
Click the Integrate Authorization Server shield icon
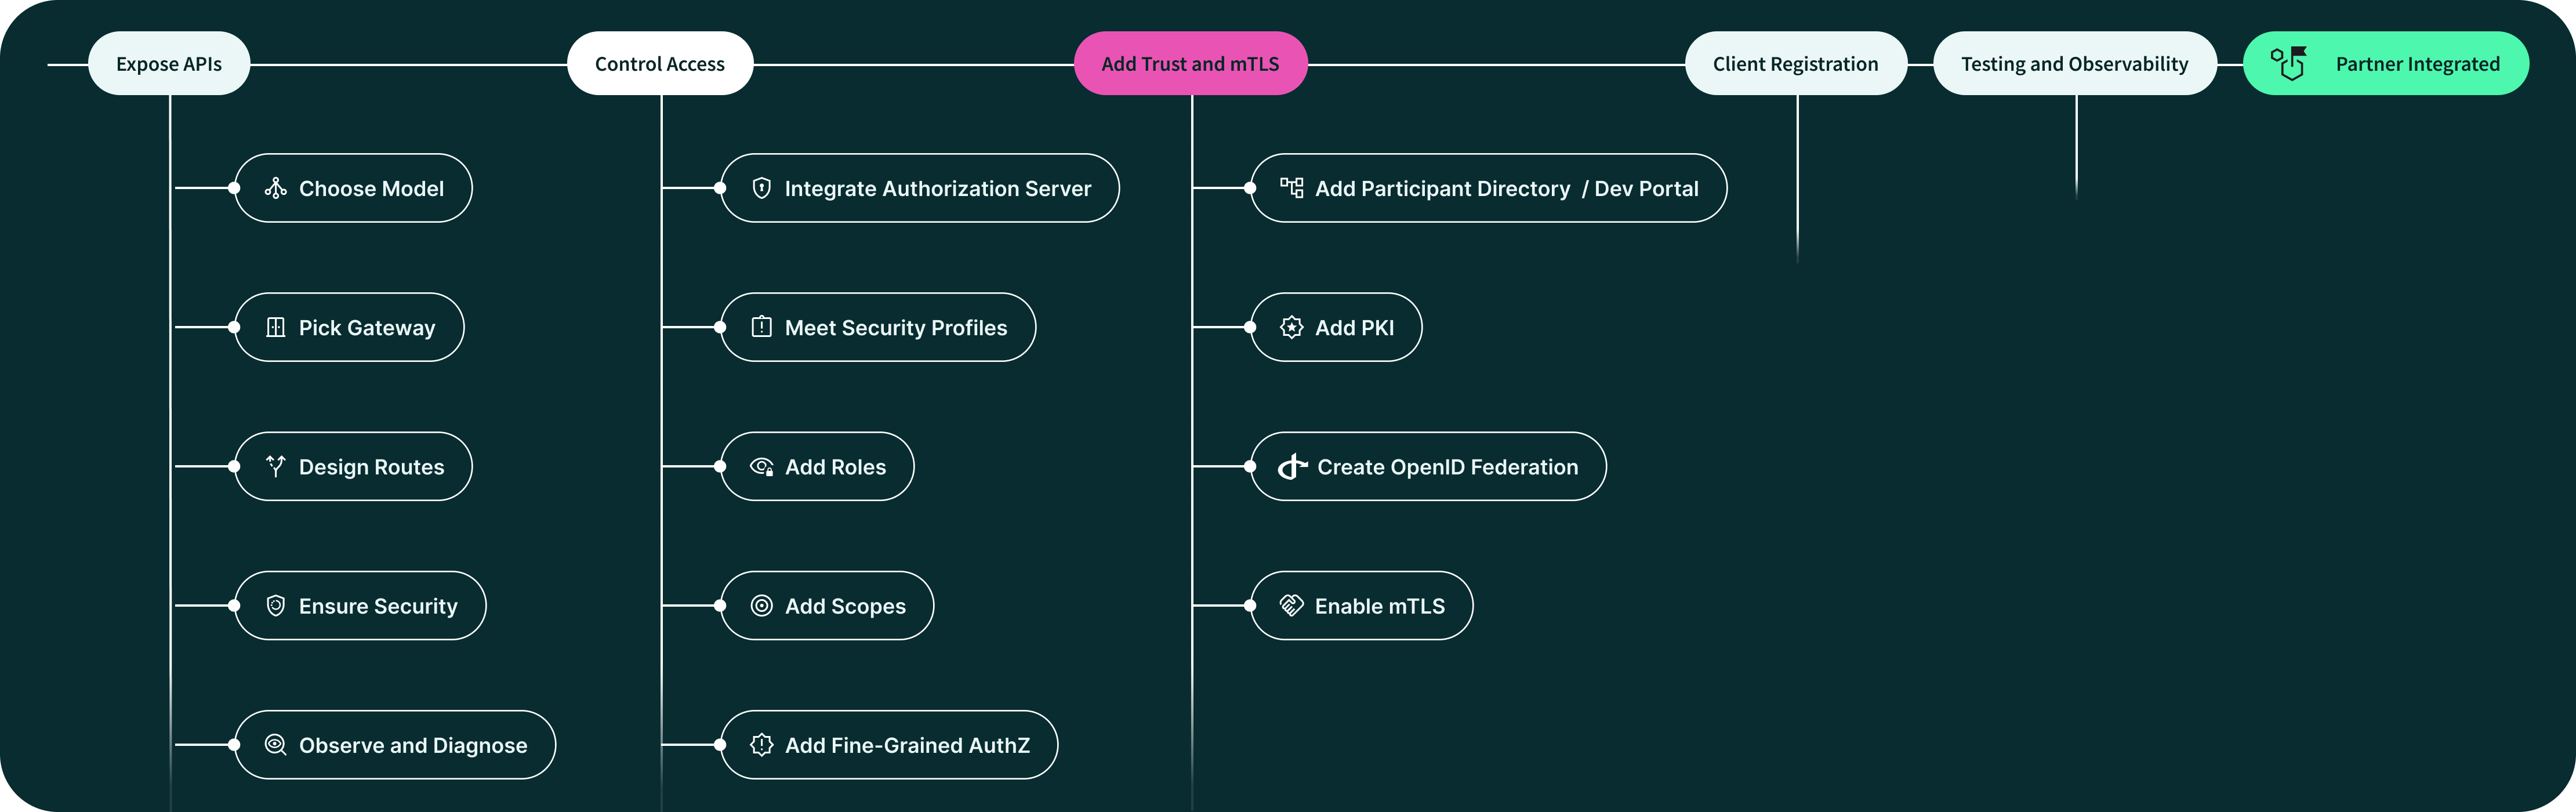pos(762,188)
